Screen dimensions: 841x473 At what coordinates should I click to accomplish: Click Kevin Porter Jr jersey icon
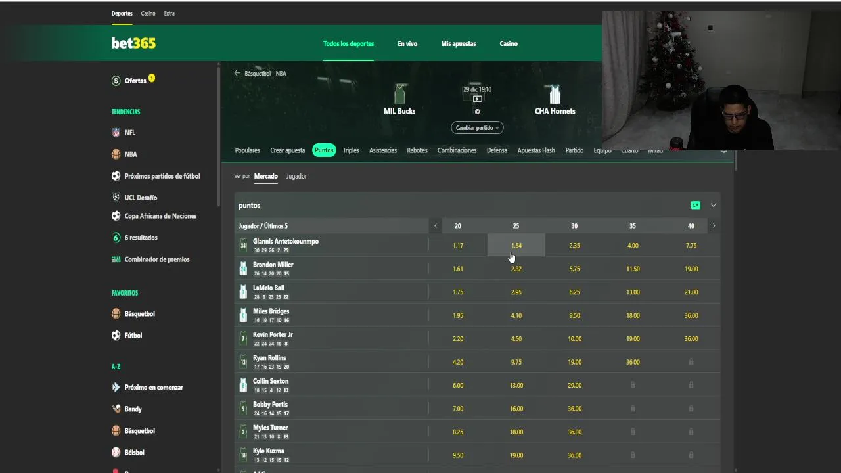(243, 339)
